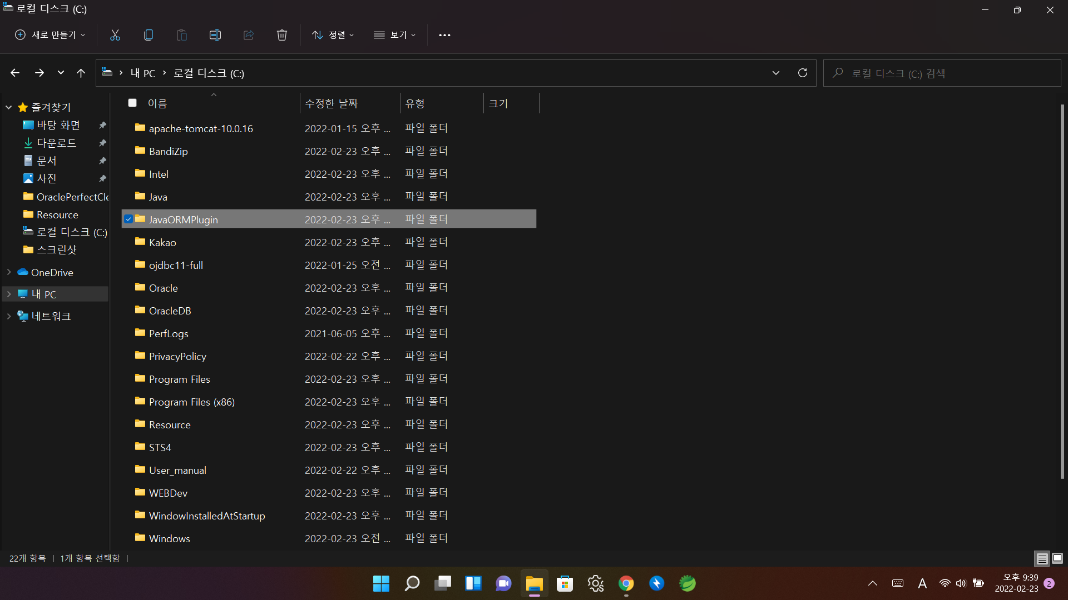
Task: Click the Delete trash can icon
Action: point(282,35)
